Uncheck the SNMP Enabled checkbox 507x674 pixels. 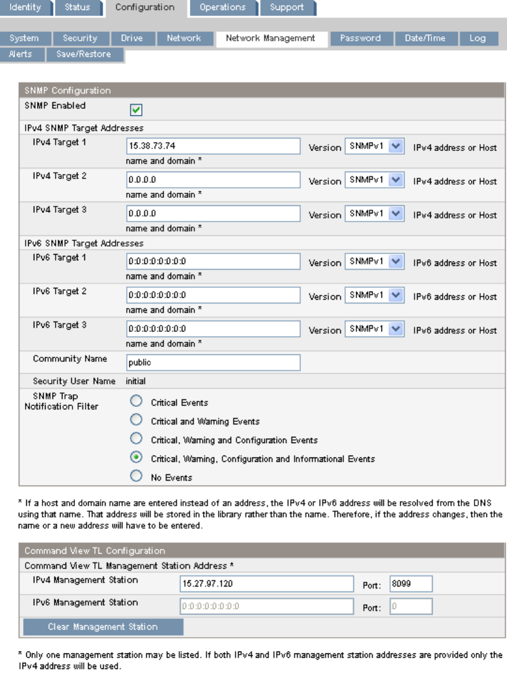pos(136,110)
